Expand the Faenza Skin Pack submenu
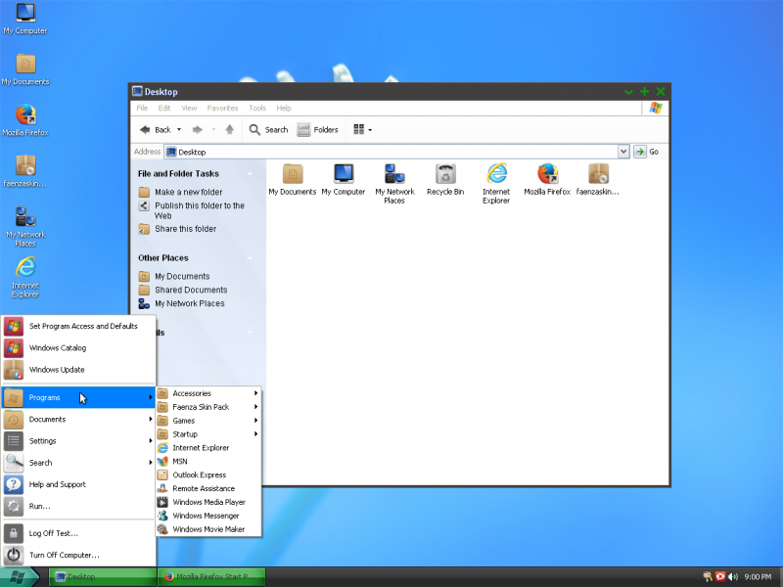 click(x=208, y=407)
